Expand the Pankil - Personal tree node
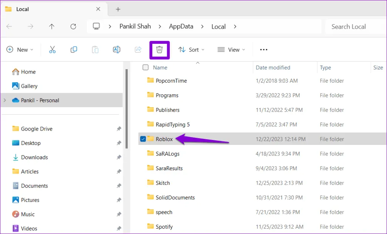This screenshot has height=234, width=387. (5, 100)
